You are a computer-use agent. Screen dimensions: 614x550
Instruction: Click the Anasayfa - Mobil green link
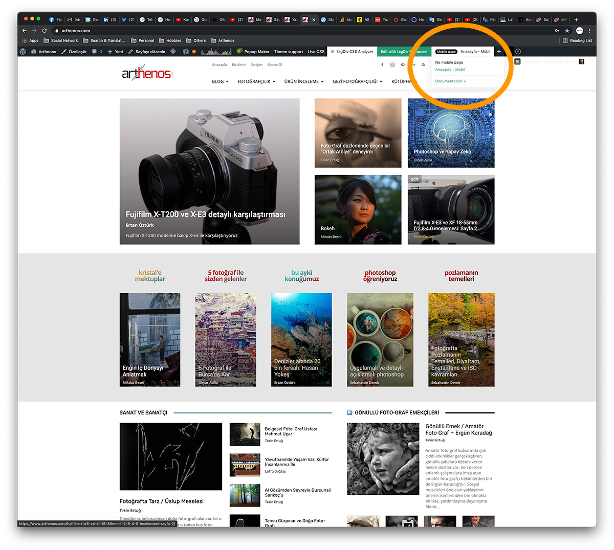[x=450, y=70]
